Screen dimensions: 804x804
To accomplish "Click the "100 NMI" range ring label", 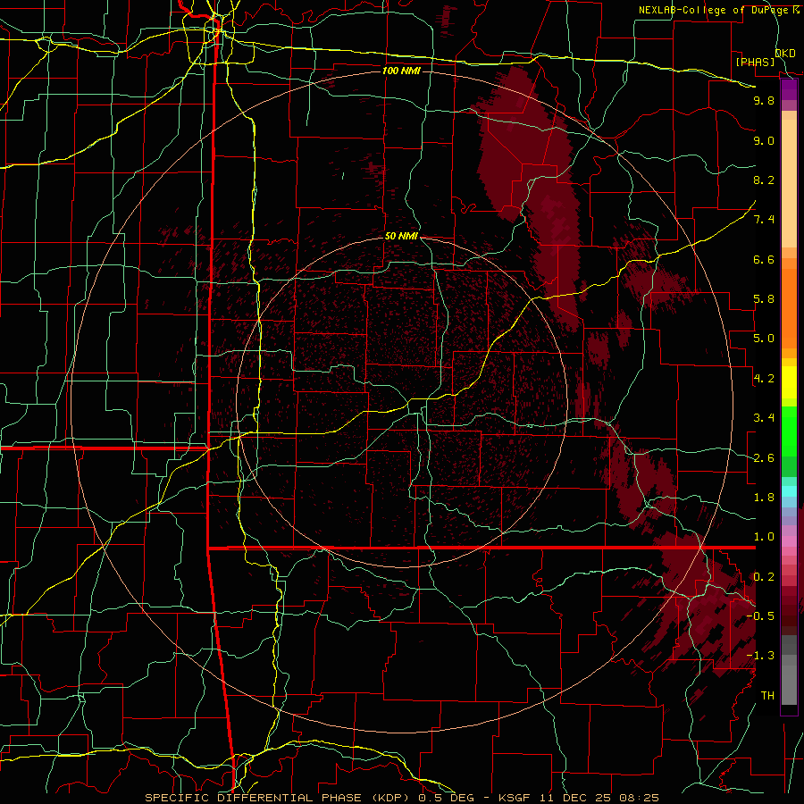I will click(x=401, y=71).
